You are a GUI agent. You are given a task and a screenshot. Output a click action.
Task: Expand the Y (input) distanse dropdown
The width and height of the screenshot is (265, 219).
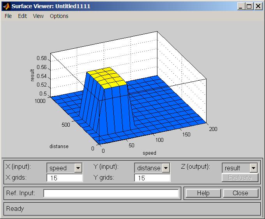166,168
